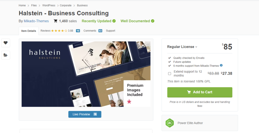
Task: Go to Corporate breadcrumb category
Action: (x=66, y=6)
